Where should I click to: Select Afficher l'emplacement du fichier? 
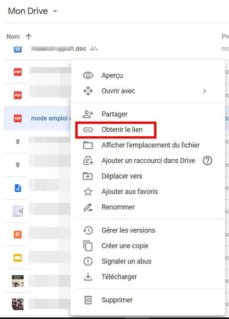click(x=150, y=145)
